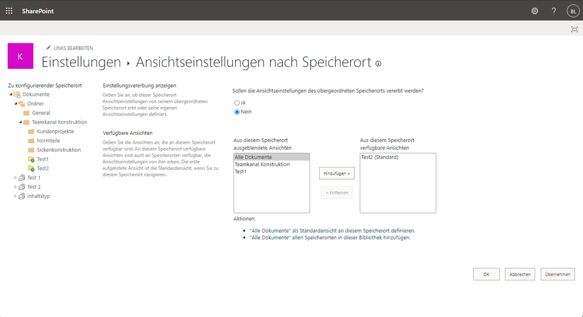
Task: Click the Dokumente library icon
Action: (x=17, y=95)
